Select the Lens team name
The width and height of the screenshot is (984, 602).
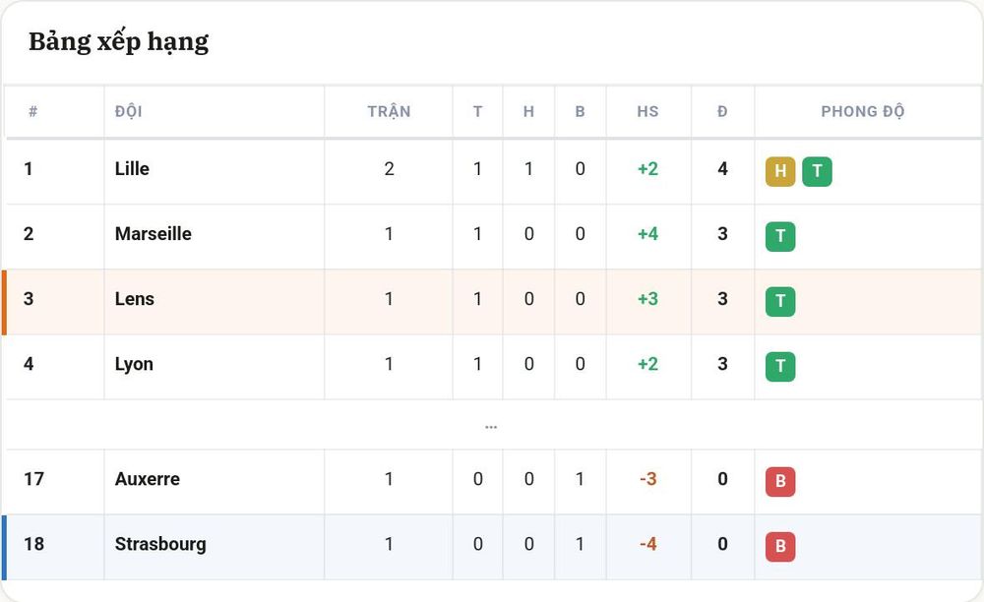pyautogui.click(x=134, y=299)
